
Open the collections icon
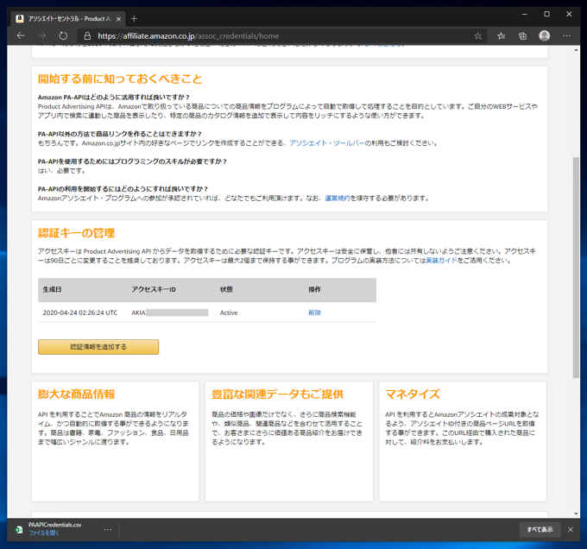(x=522, y=36)
